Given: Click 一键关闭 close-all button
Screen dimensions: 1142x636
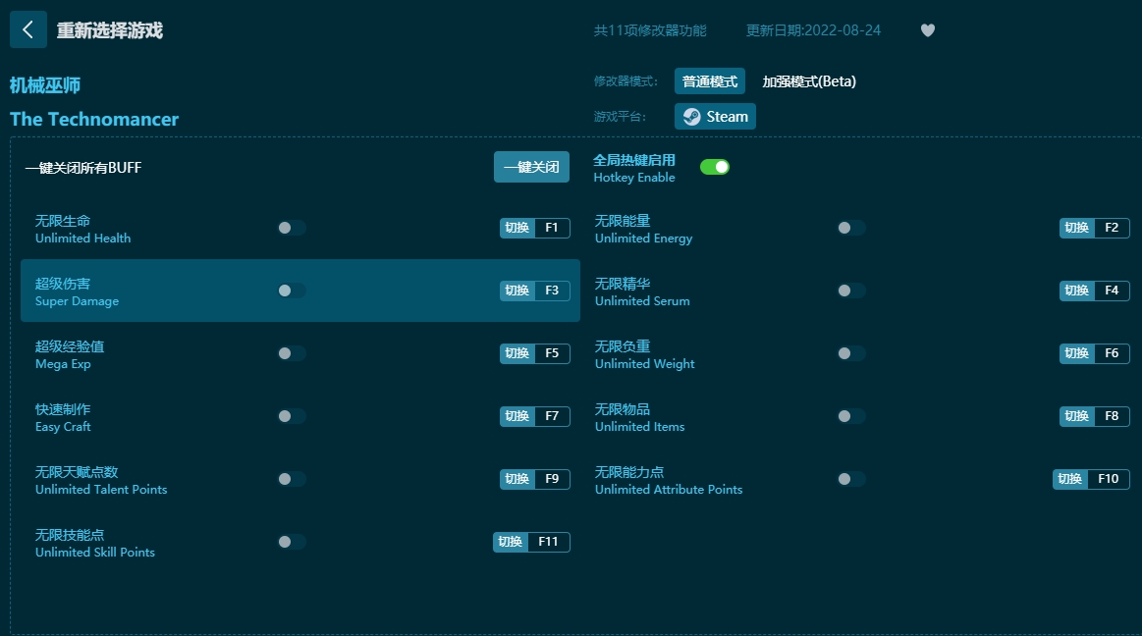Looking at the screenshot, I should tap(531, 168).
